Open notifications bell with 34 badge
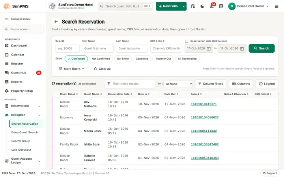This screenshot has height=177, width=284. point(212,6)
